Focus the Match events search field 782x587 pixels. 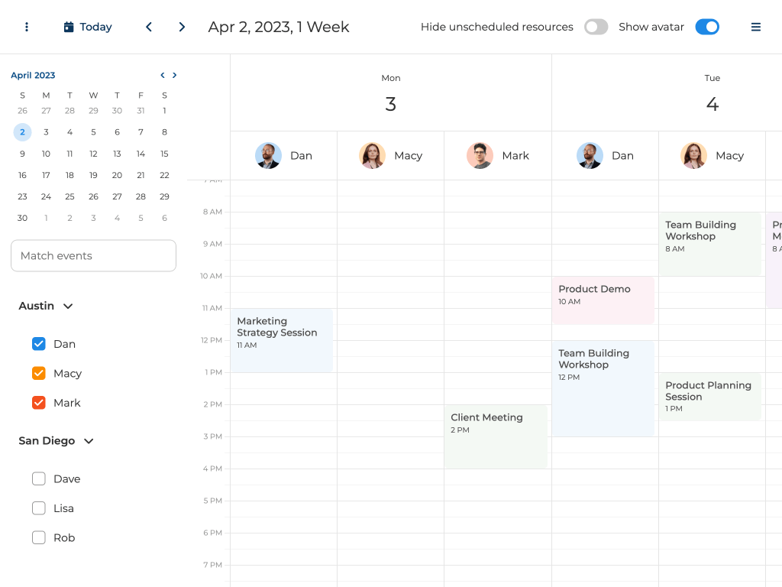pos(93,255)
